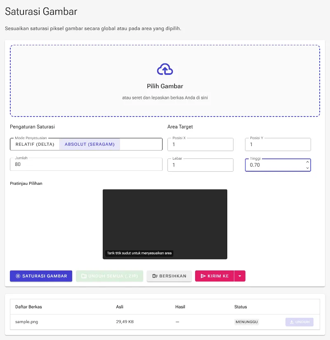Viewport: 330px width, 340px height.
Task: Click the Saturasi Gambar button
Action: (41, 276)
